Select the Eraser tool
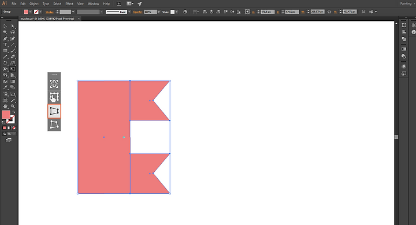 [13, 57]
